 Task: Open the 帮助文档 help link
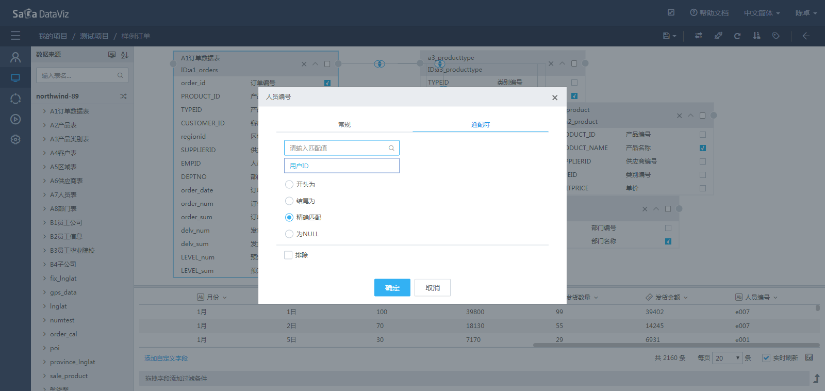[x=709, y=13]
